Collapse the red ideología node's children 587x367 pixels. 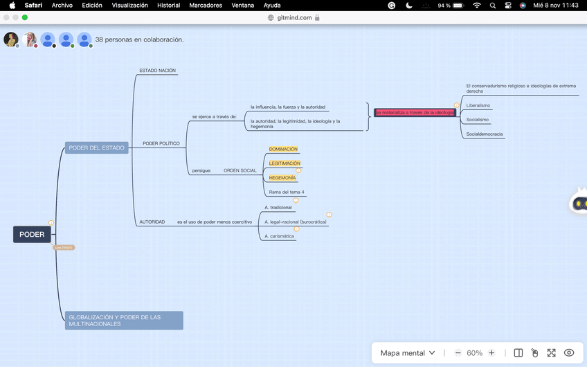tap(457, 105)
